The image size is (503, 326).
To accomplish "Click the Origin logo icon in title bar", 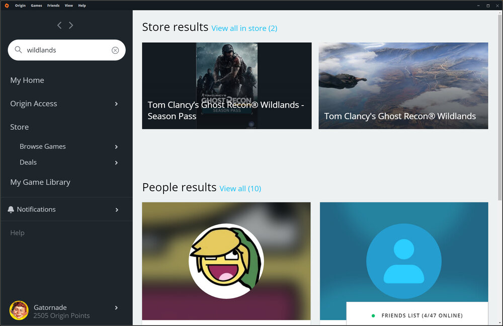I will (x=7, y=6).
